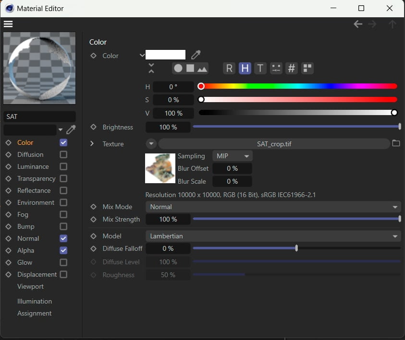Click the SAT material name field

pos(39,117)
